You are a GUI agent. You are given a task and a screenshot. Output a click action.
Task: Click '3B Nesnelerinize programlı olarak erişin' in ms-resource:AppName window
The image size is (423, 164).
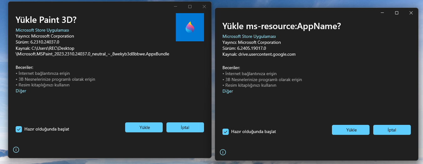coord(262,79)
